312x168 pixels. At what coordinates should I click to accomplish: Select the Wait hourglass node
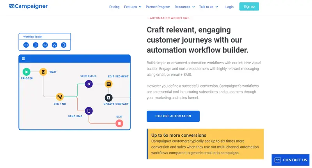(43, 71)
